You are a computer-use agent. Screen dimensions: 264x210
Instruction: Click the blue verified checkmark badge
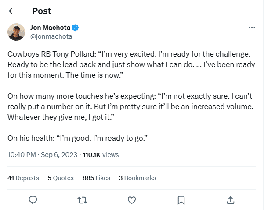[x=76, y=28]
